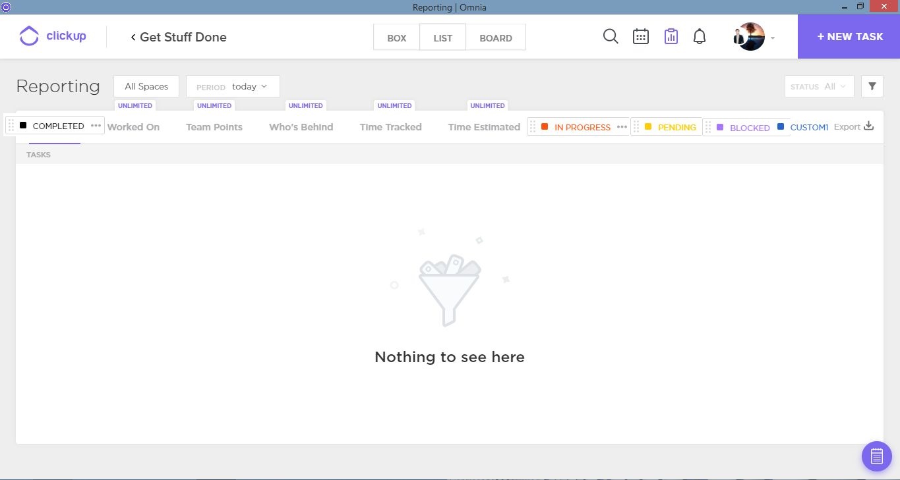
Task: Click the yellow PENDING color square
Action: click(648, 126)
